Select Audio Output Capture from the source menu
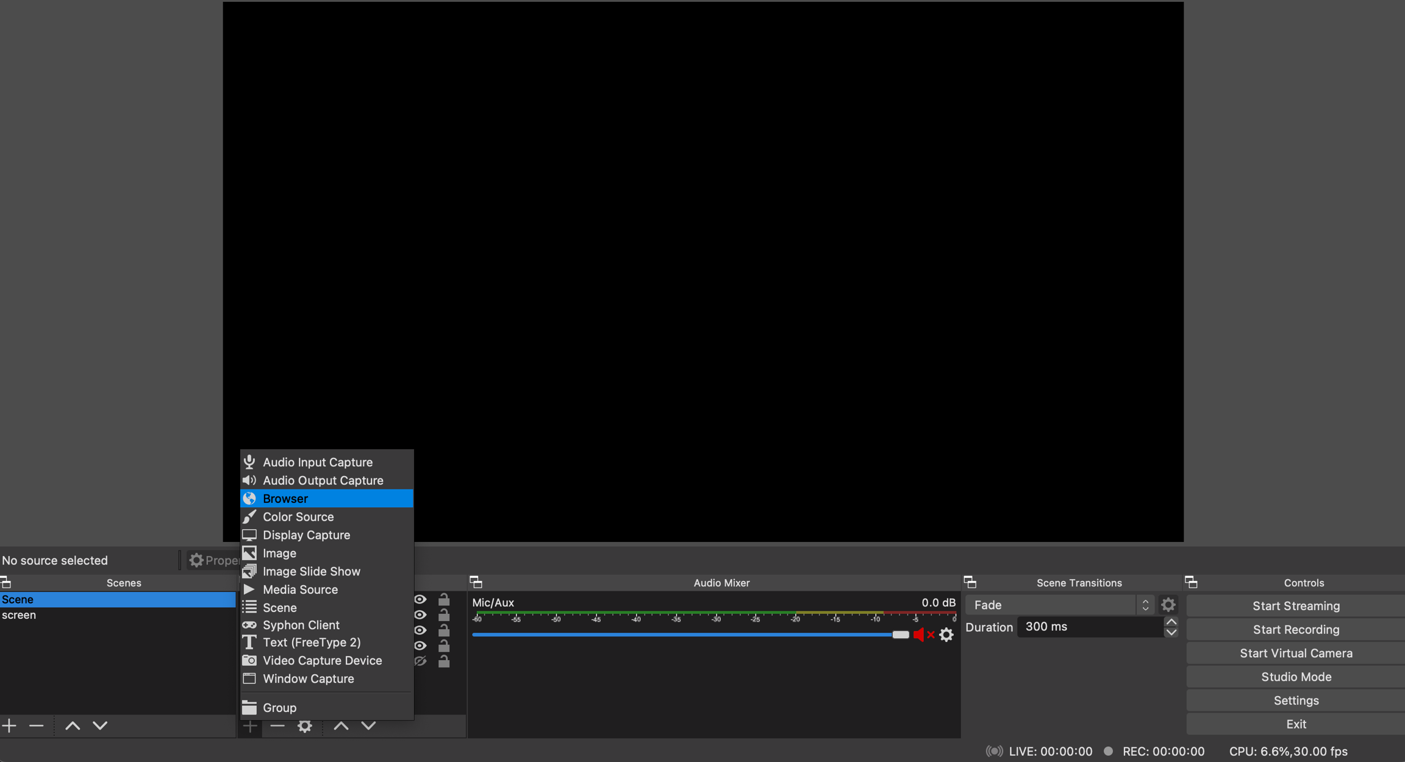Viewport: 1405px width, 762px height. tap(323, 480)
